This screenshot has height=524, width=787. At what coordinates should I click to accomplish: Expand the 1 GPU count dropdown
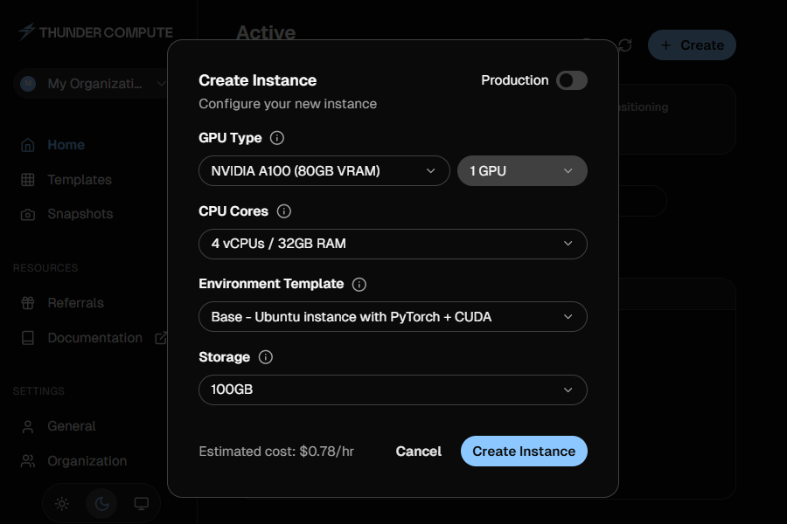point(522,170)
